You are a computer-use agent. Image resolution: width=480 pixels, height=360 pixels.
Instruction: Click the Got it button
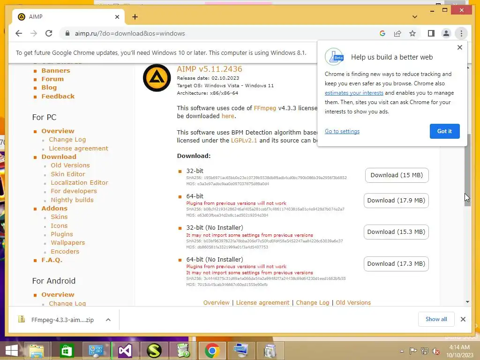pos(444,131)
